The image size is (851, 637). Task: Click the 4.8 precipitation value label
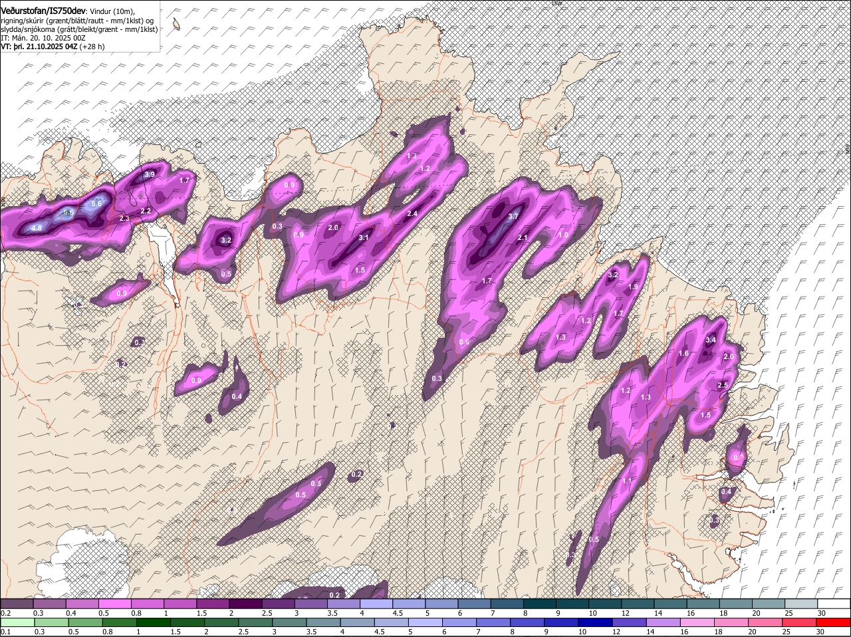37,228
